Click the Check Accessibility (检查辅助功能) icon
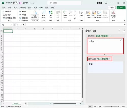 [x=35, y=12]
